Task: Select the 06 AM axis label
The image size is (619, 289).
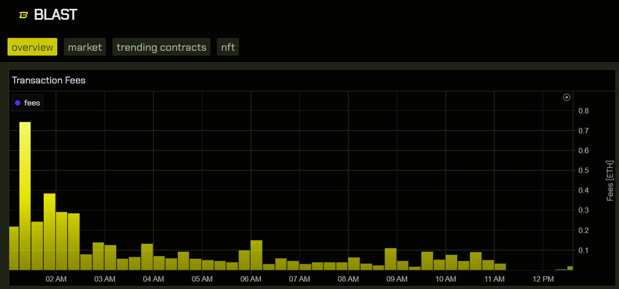Action: tap(251, 279)
